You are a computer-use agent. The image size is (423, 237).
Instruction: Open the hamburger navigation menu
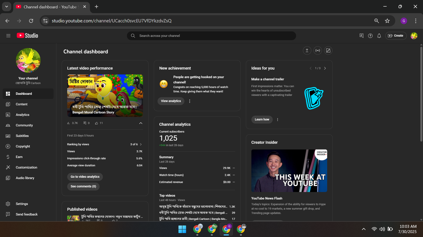(8, 36)
